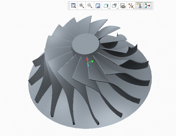Image resolution: width=176 pixels, height=136 pixels.
Task: Click the Refit view icon
Action: [74, 6]
